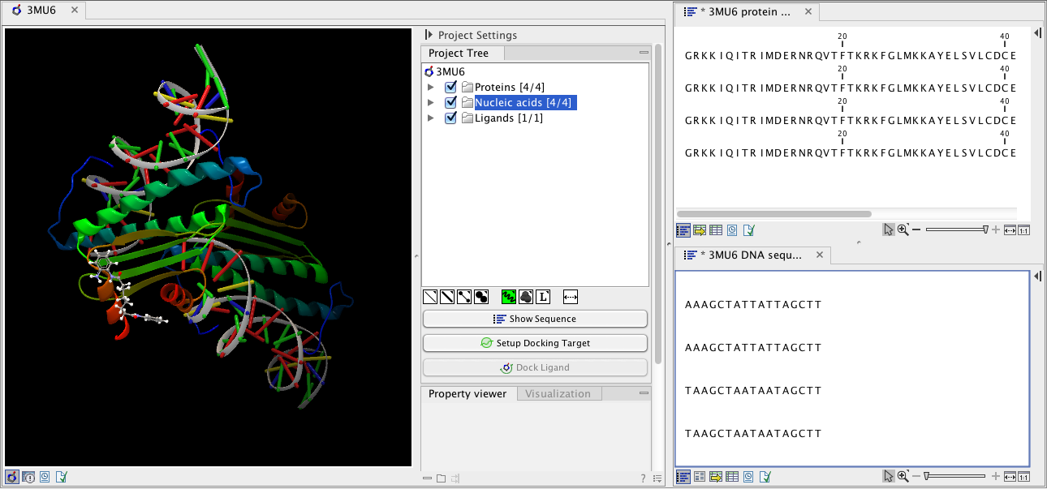Select the pointer tool in protein sequence panel
This screenshot has width=1047, height=489.
click(889, 229)
